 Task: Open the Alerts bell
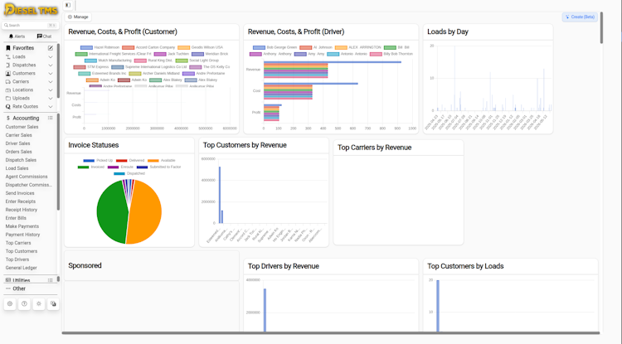(x=17, y=36)
